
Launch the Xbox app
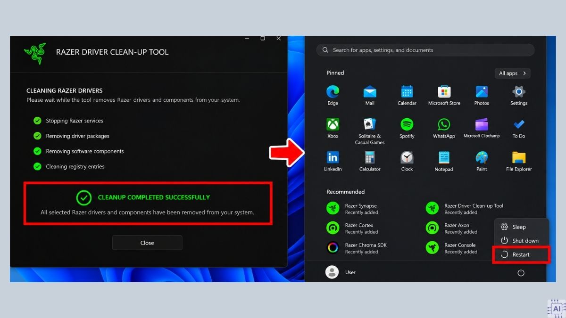pos(333,129)
